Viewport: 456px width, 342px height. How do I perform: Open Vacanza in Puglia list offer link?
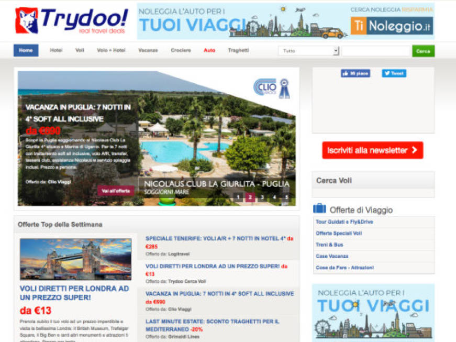(x=220, y=297)
